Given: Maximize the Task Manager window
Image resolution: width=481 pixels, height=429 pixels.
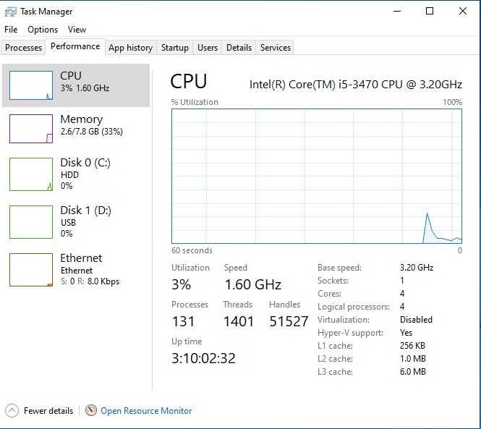Looking at the screenshot, I should [430, 11].
